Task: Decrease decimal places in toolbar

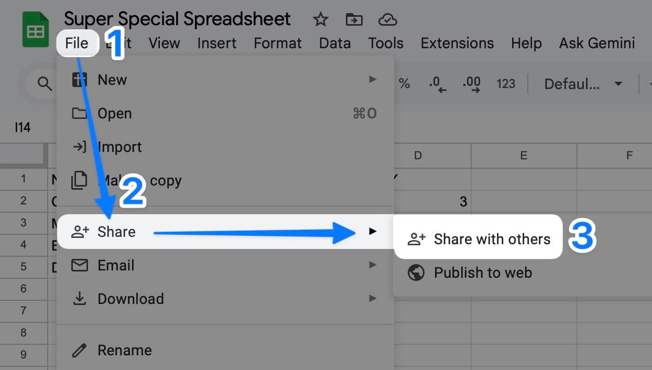Action: [x=437, y=83]
